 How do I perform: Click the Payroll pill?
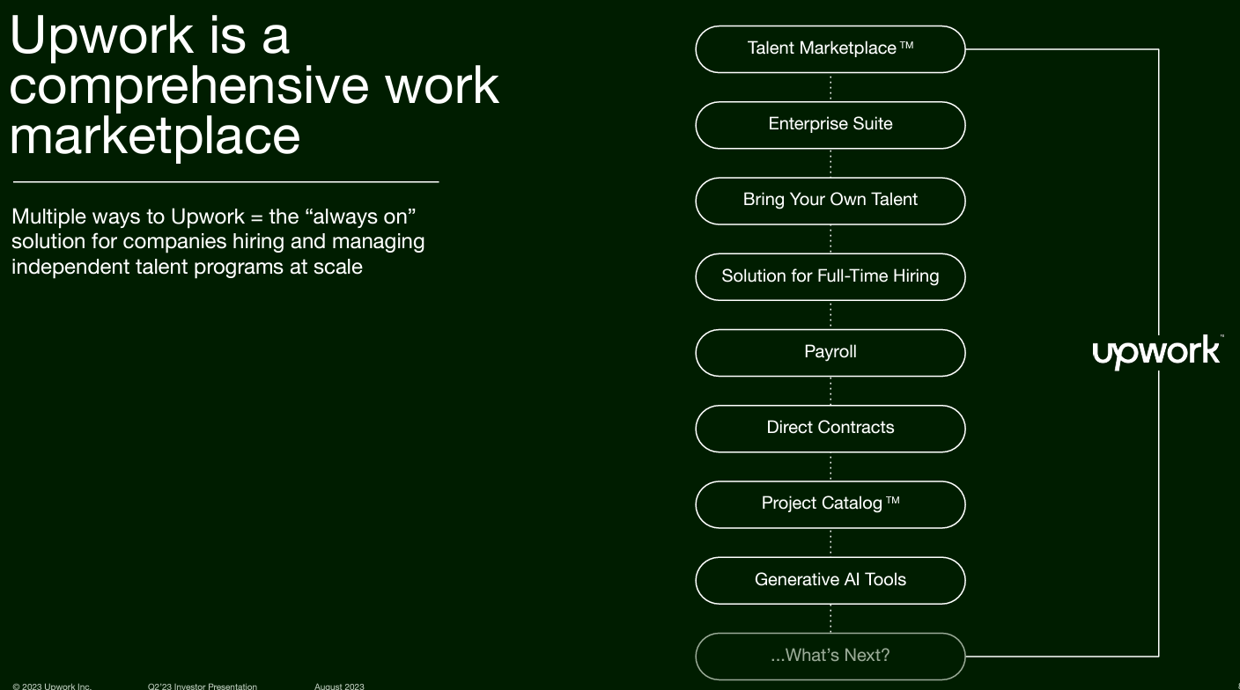(830, 353)
